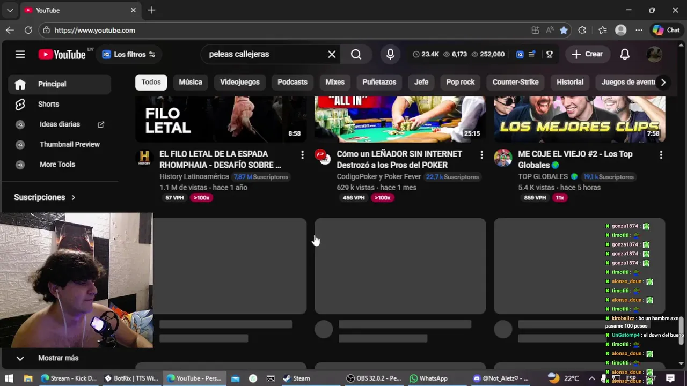Select the Jefe filter chip
Viewport: 687px width, 386px height.
(421, 82)
